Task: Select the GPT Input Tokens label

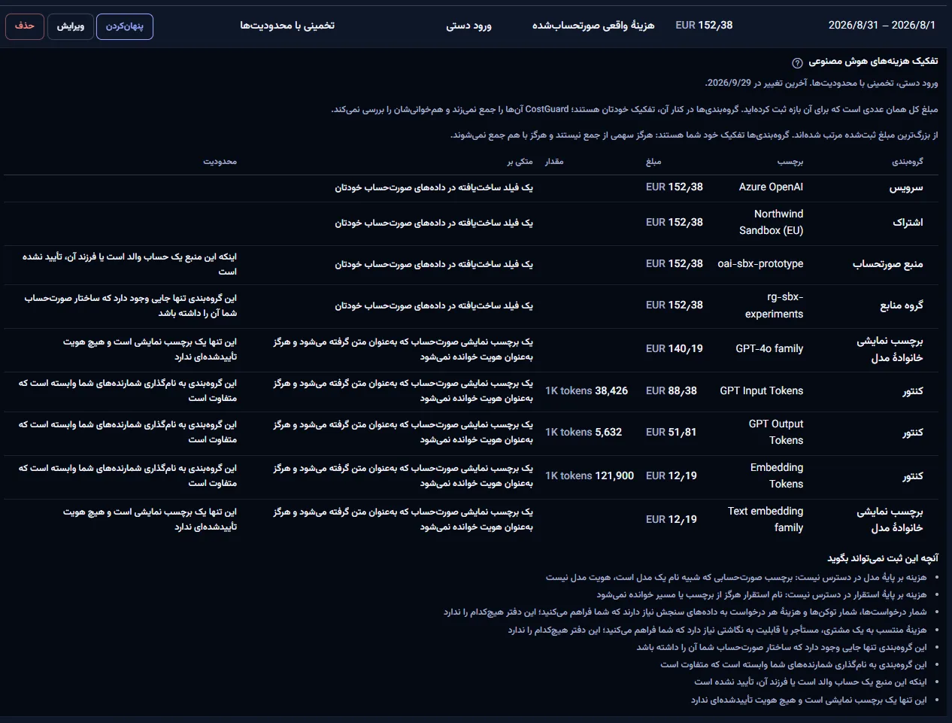Action: point(761,391)
